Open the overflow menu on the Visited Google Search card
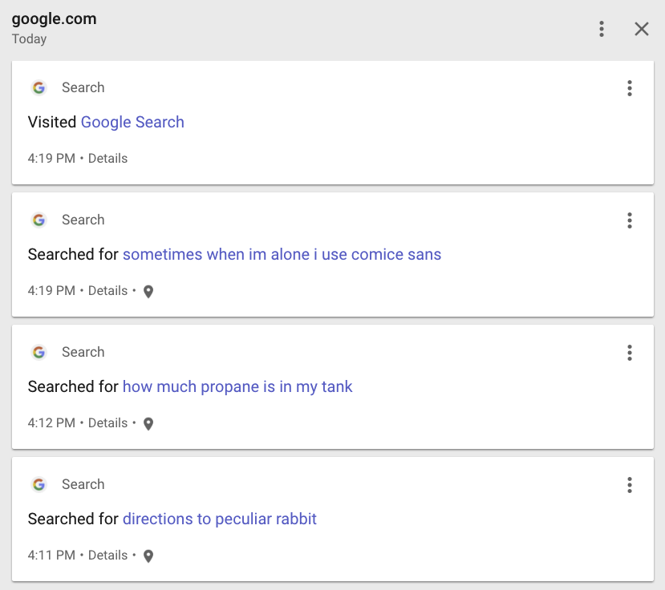Viewport: 665px width, 590px height. point(630,88)
